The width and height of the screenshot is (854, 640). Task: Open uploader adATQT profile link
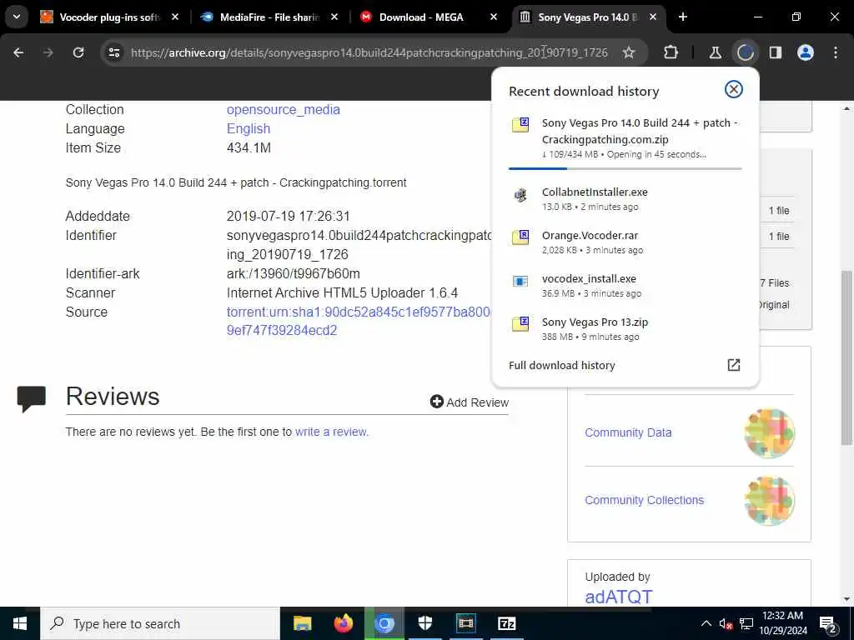618,597
